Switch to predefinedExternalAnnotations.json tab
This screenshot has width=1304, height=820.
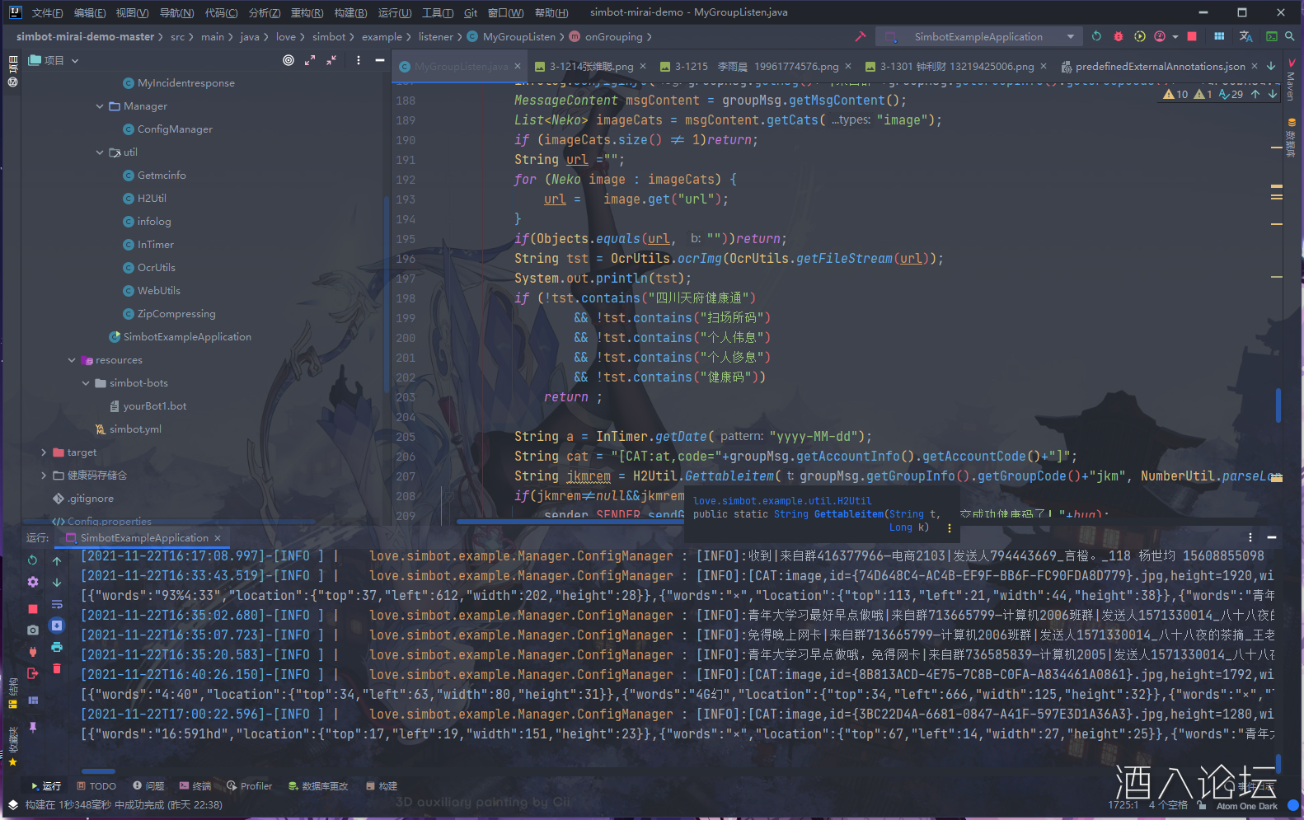[x=1159, y=67]
